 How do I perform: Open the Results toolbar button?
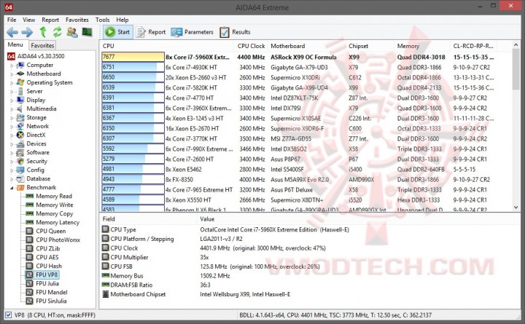coord(235,32)
